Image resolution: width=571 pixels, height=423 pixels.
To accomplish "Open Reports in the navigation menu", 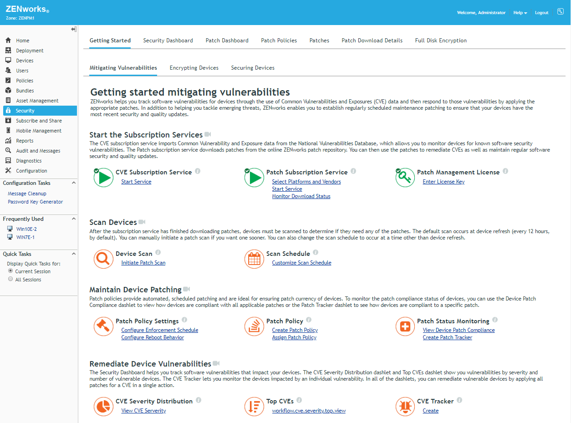I will [x=25, y=141].
